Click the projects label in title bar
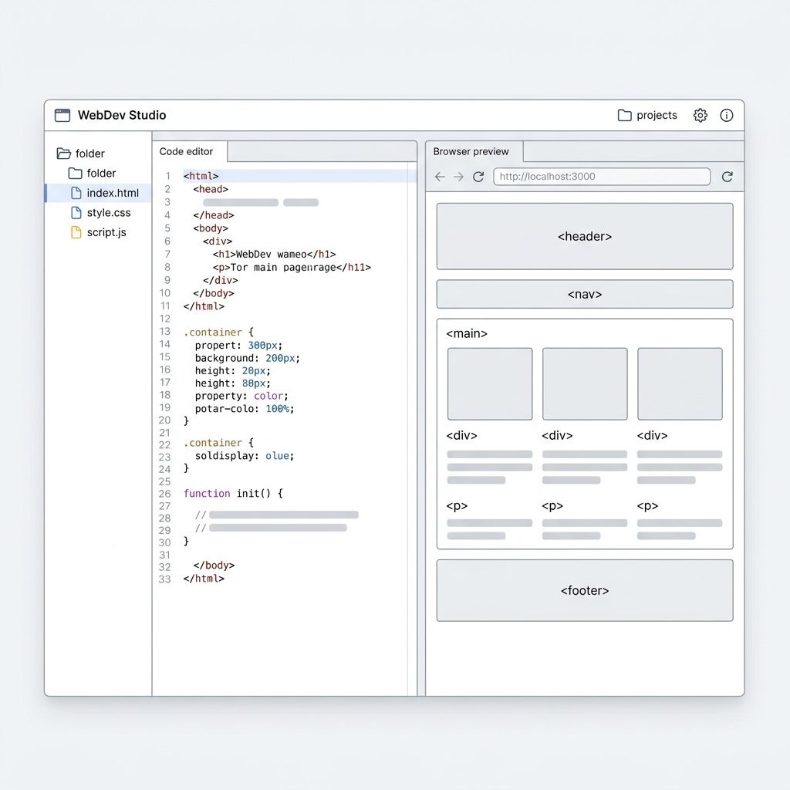 [x=657, y=116]
